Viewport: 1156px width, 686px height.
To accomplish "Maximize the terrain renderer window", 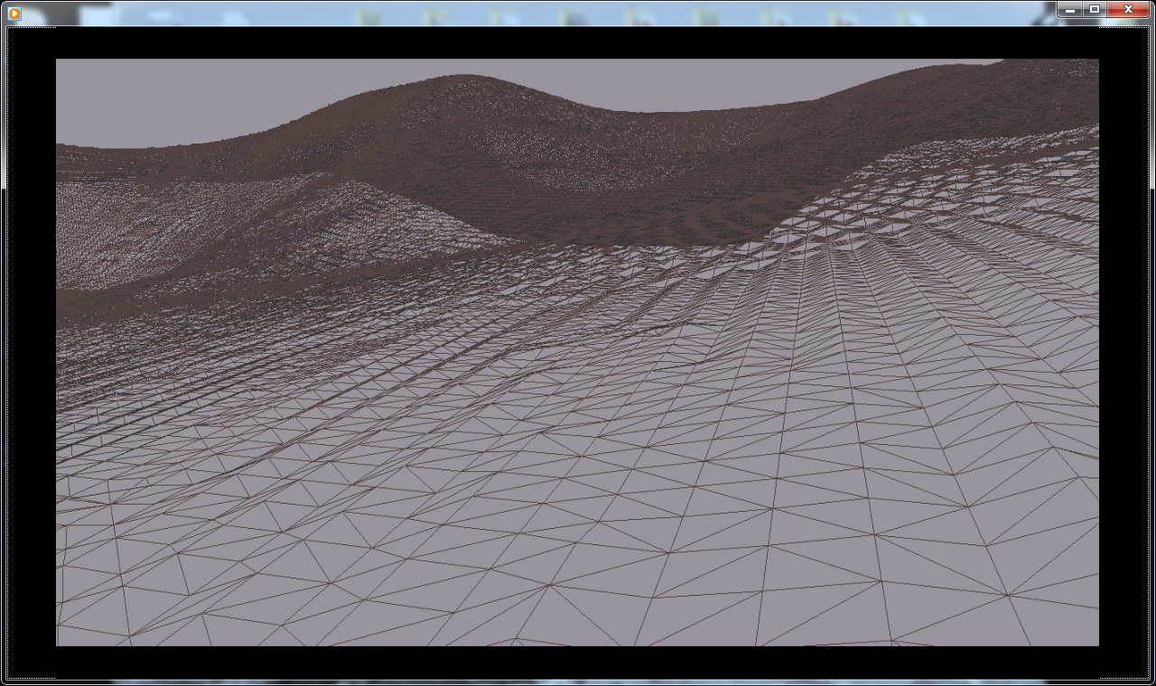I will coord(1095,10).
